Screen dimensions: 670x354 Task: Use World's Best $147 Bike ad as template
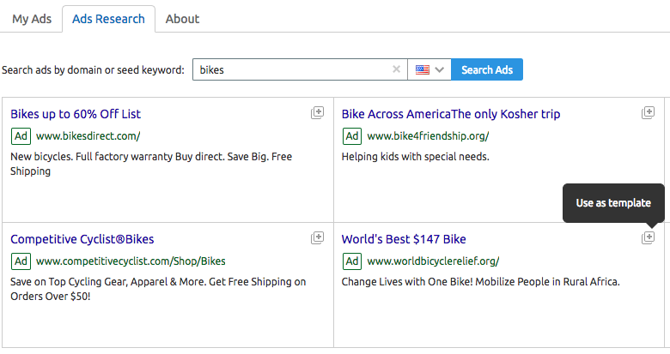pos(648,237)
